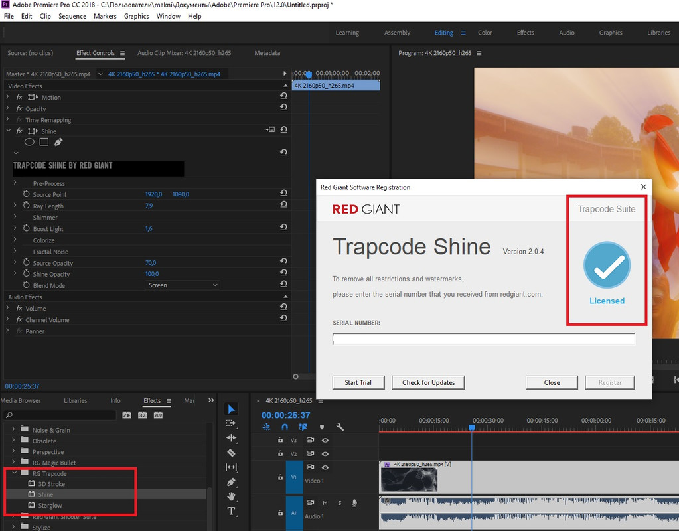The height and width of the screenshot is (531, 679).
Task: Click the 32-bit Color effects filter icon
Action: click(x=143, y=415)
